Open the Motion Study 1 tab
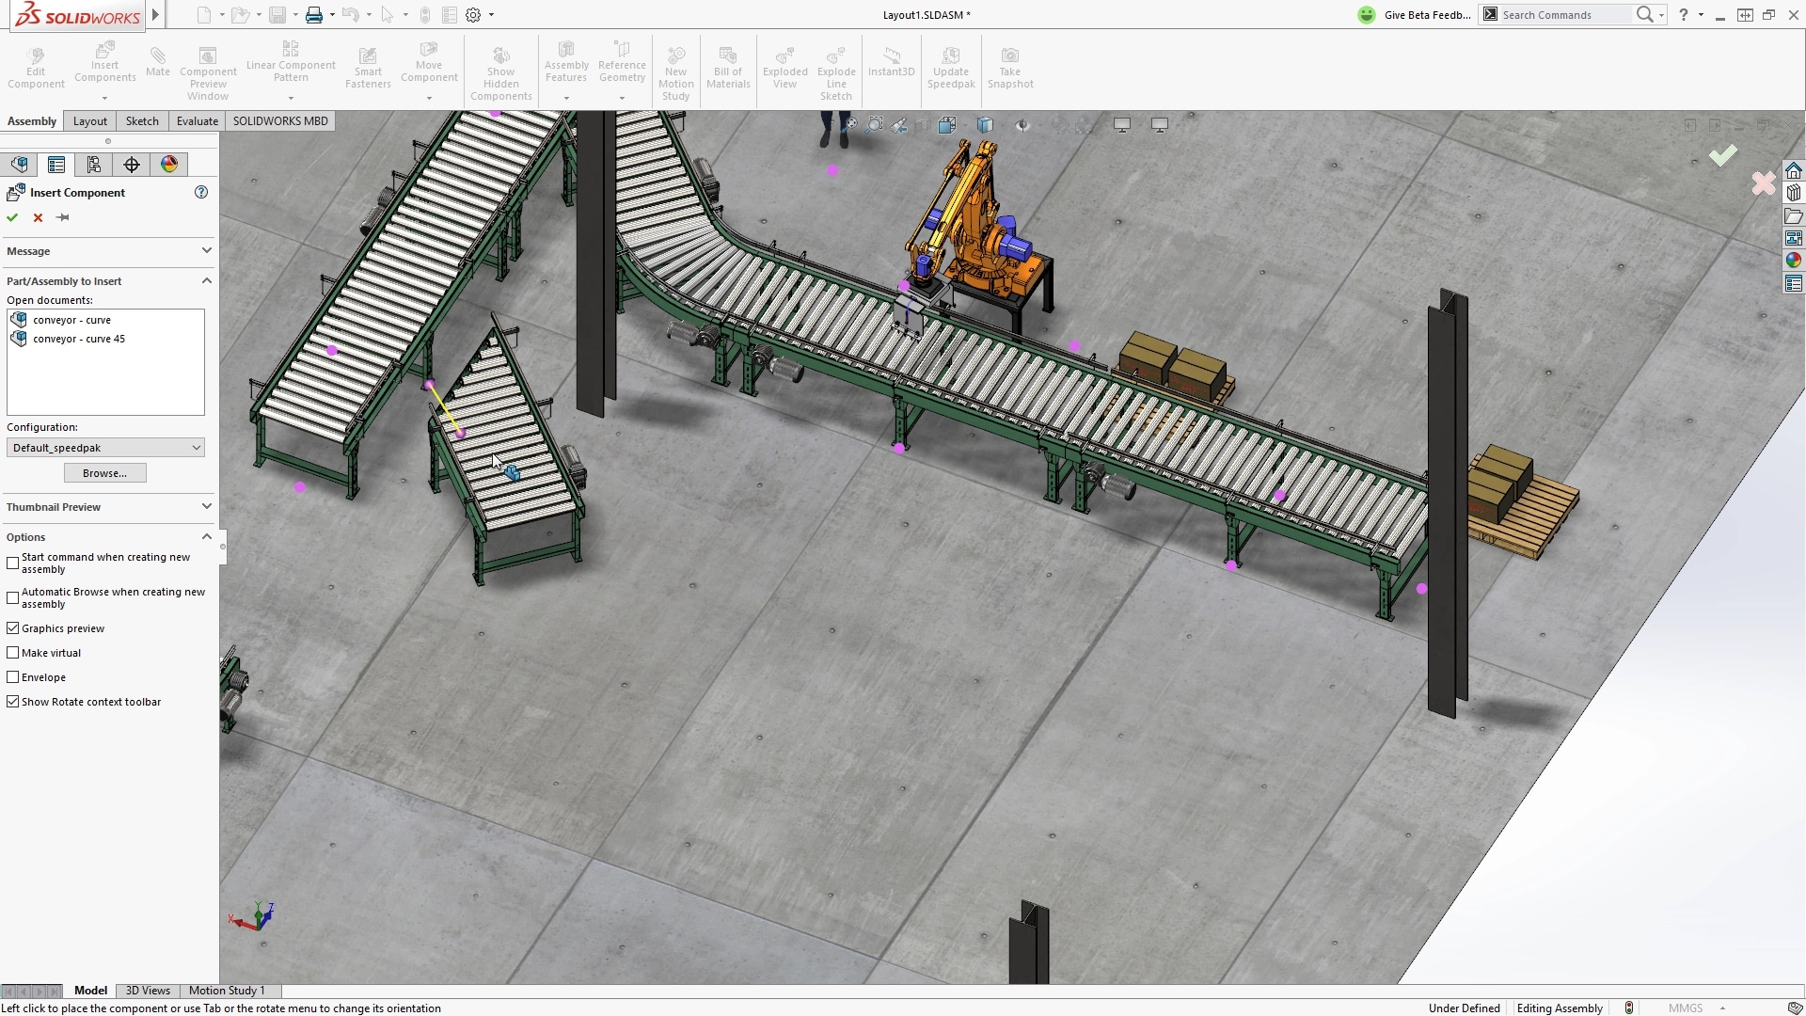The height and width of the screenshot is (1016, 1806). pyautogui.click(x=227, y=991)
